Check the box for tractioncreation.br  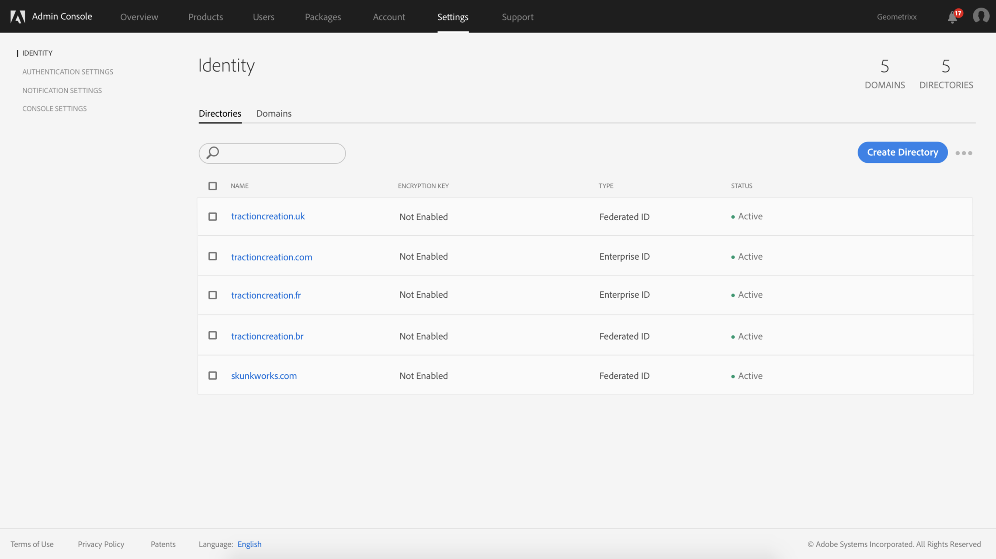tap(212, 335)
